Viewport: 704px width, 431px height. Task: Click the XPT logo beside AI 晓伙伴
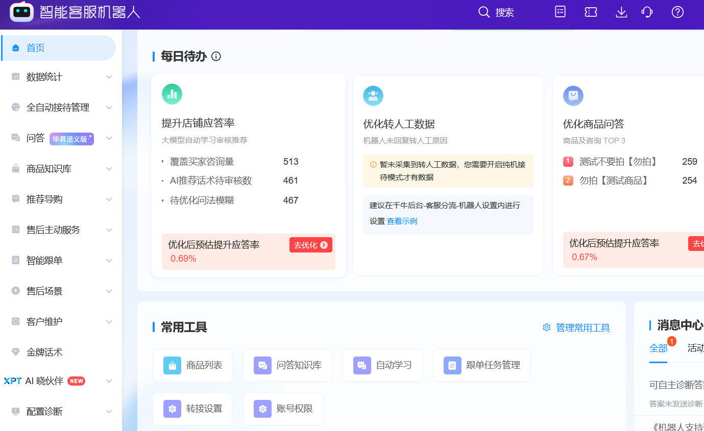pos(12,381)
